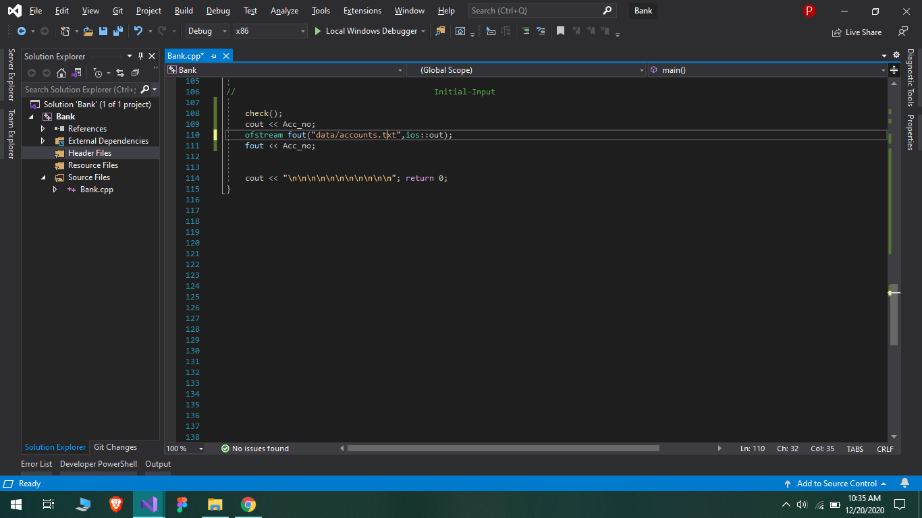
Task: Click the New Project toolbar icon
Action: tap(65, 31)
